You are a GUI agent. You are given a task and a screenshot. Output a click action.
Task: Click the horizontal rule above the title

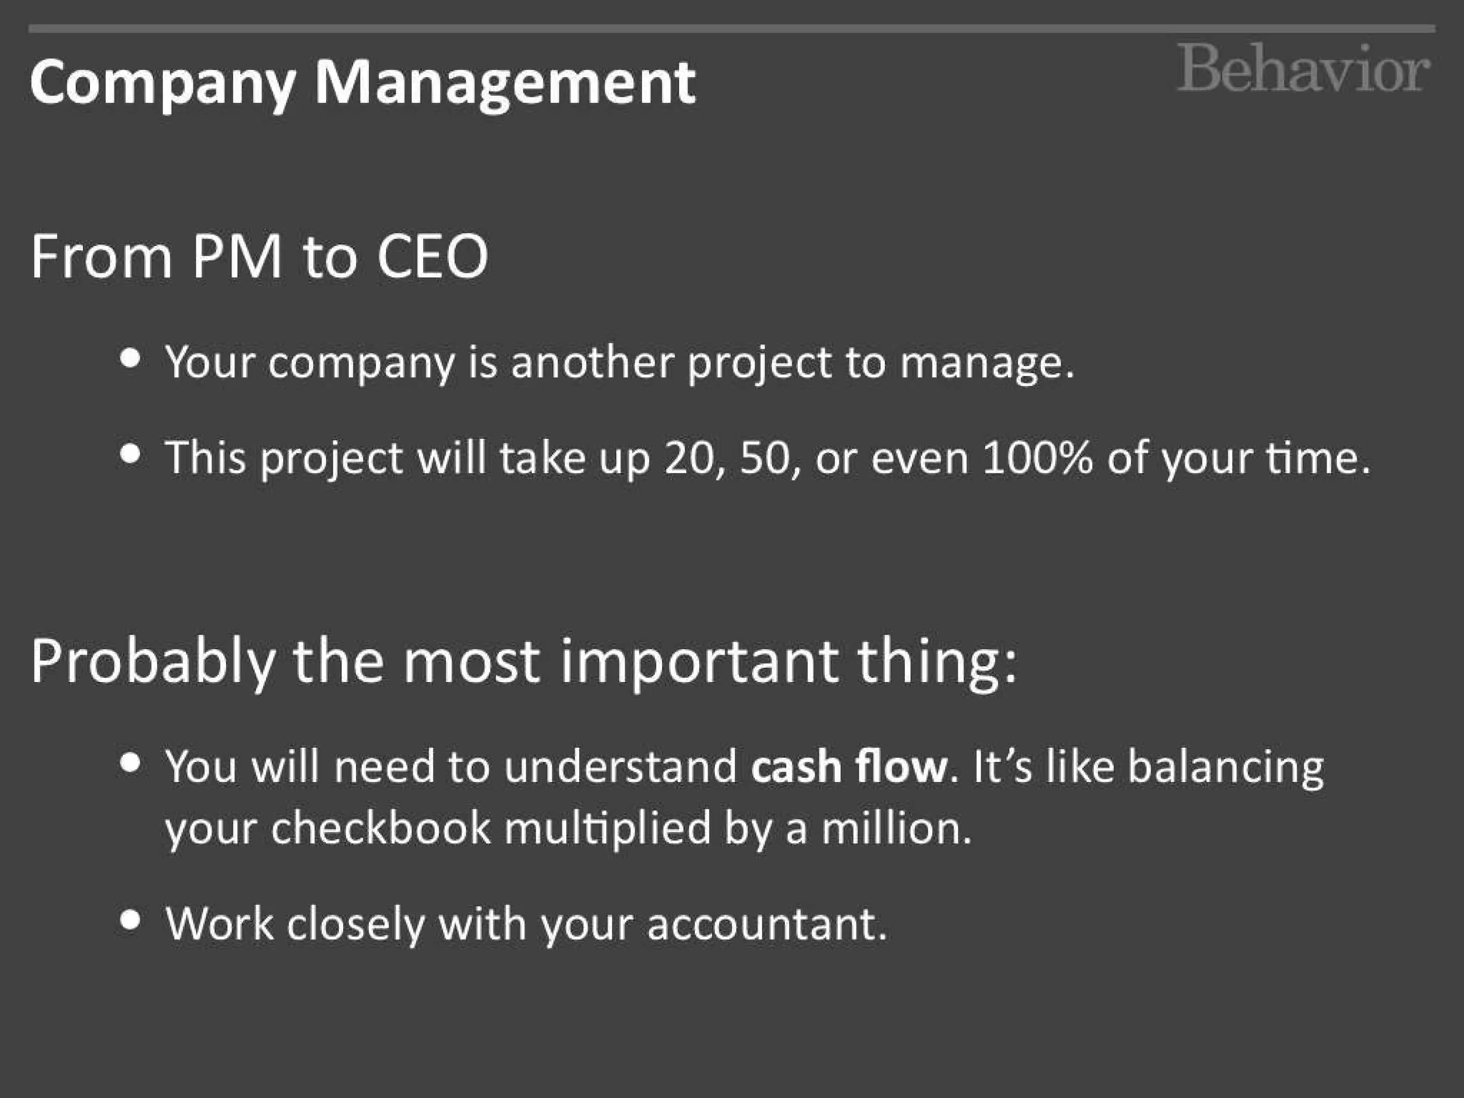tap(732, 29)
